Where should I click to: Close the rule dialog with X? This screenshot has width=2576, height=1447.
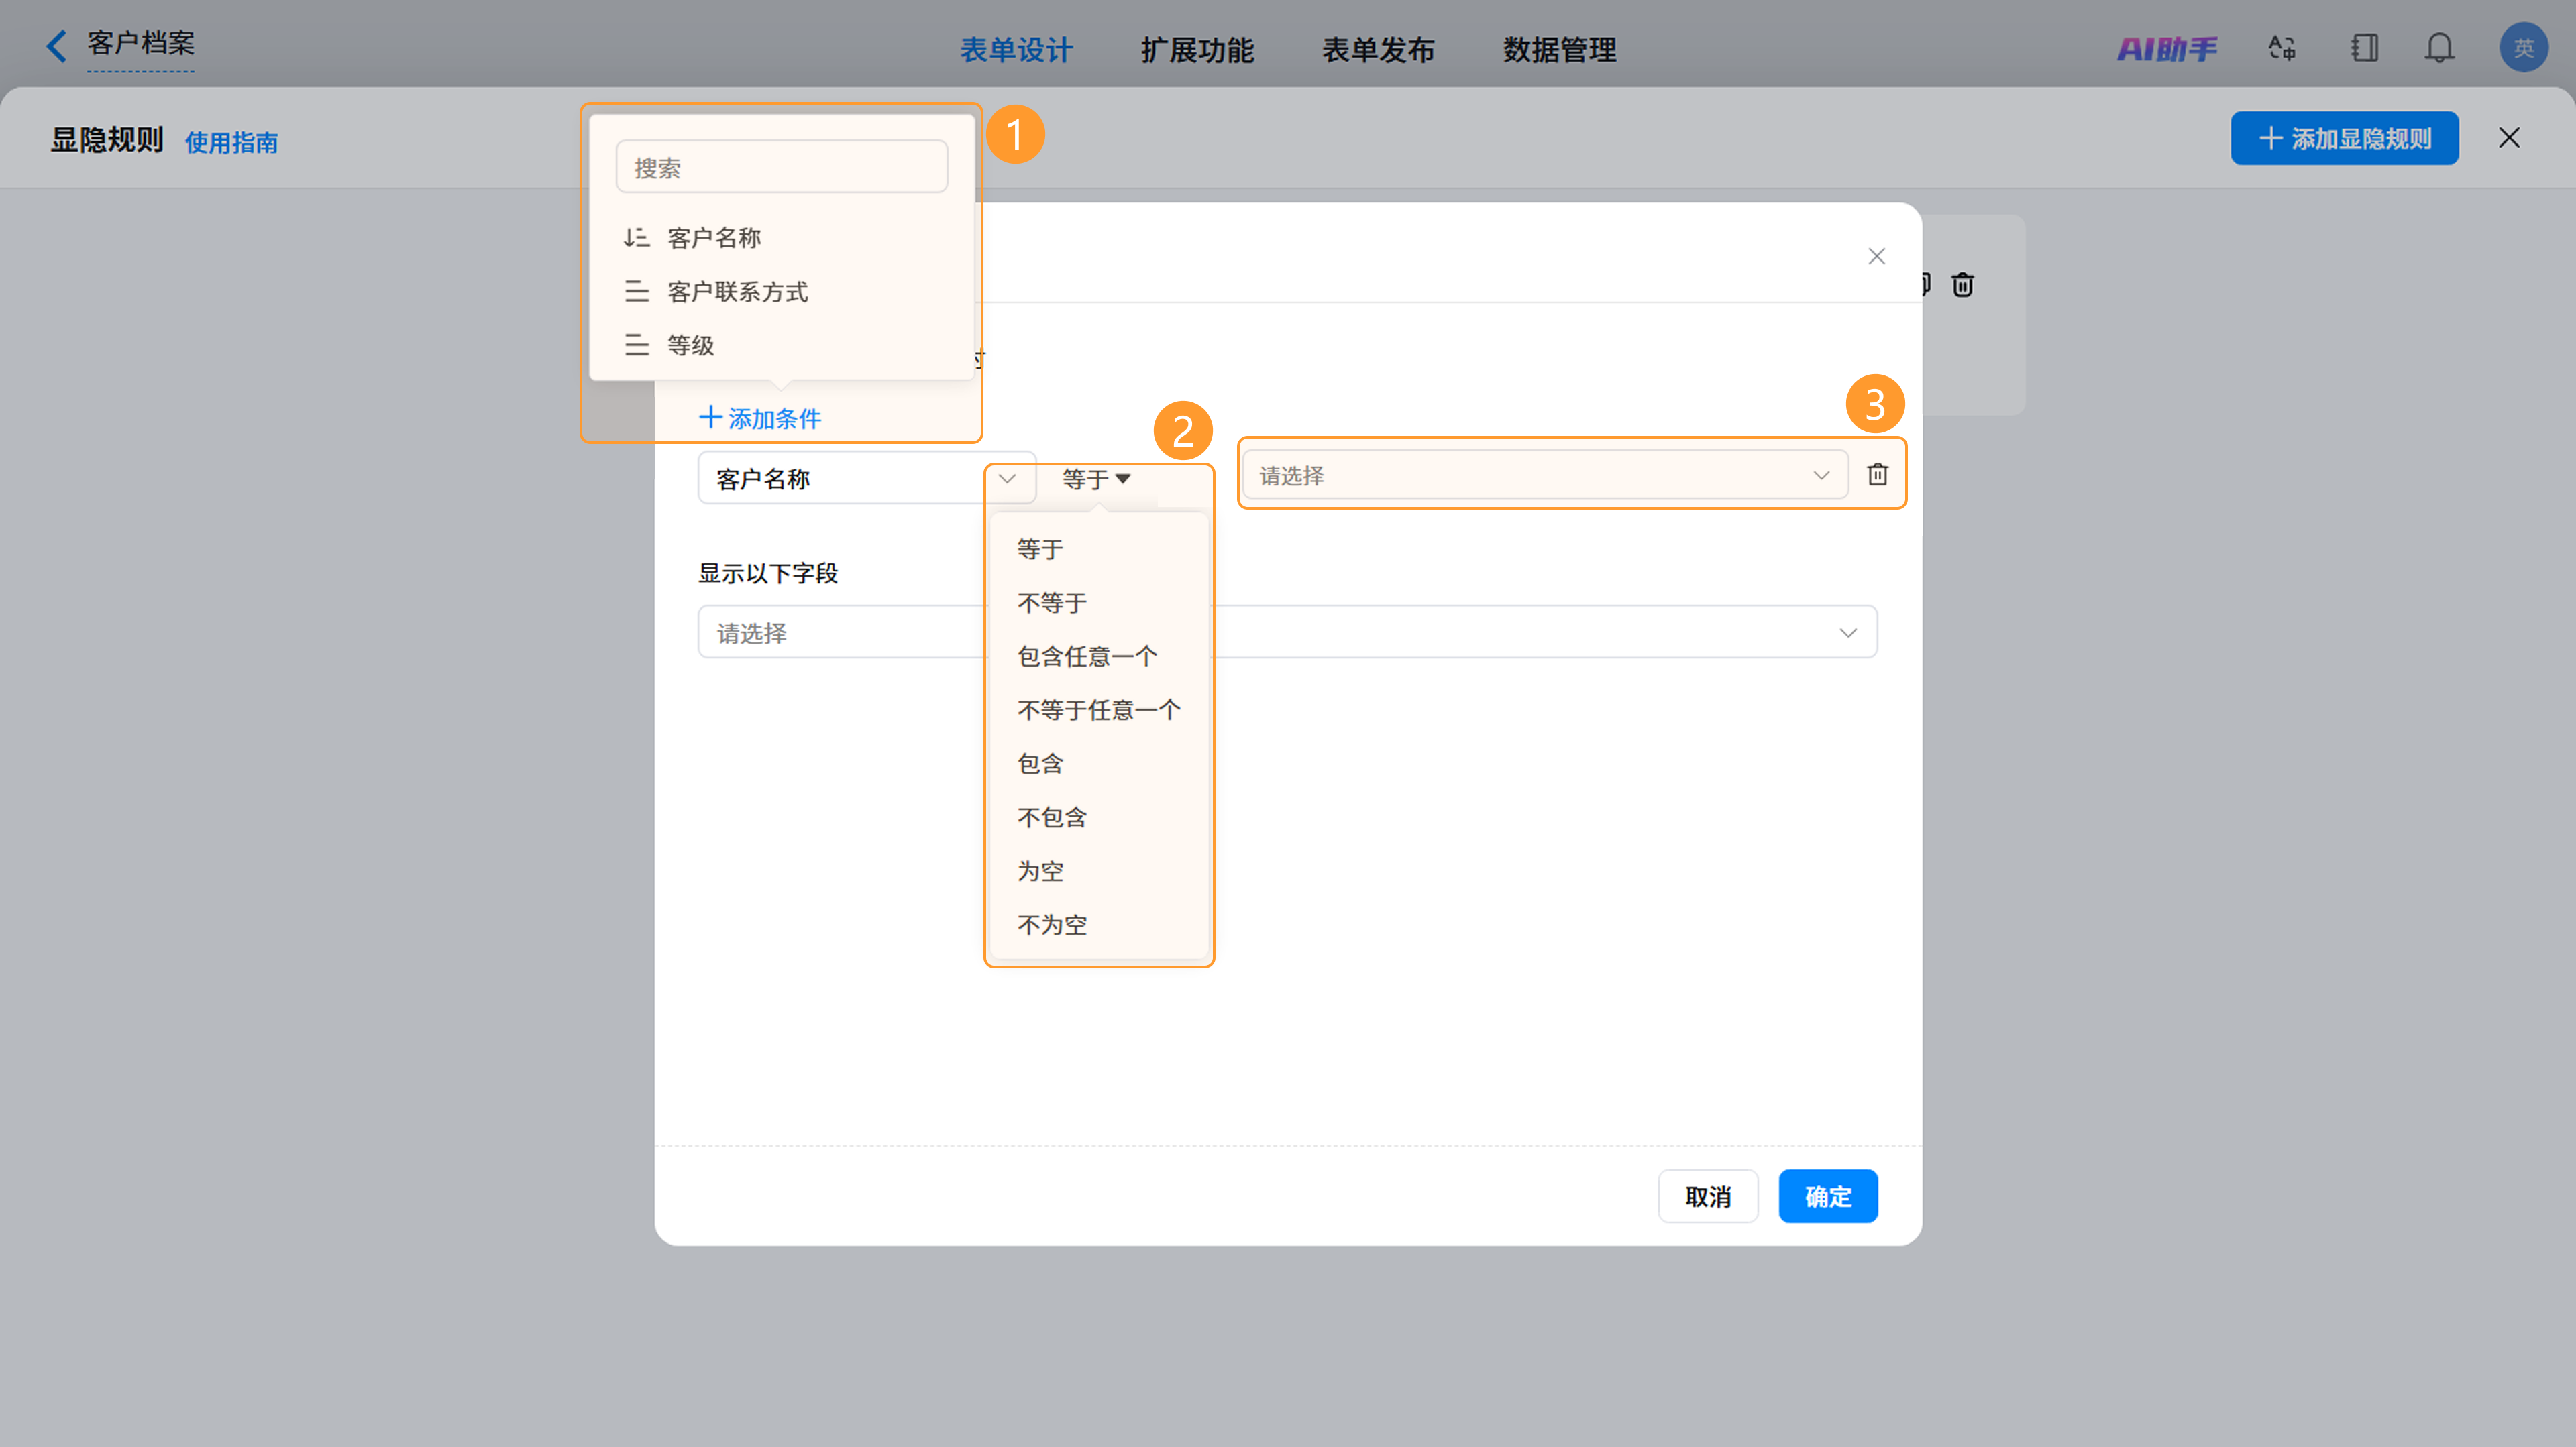pos(1876,256)
